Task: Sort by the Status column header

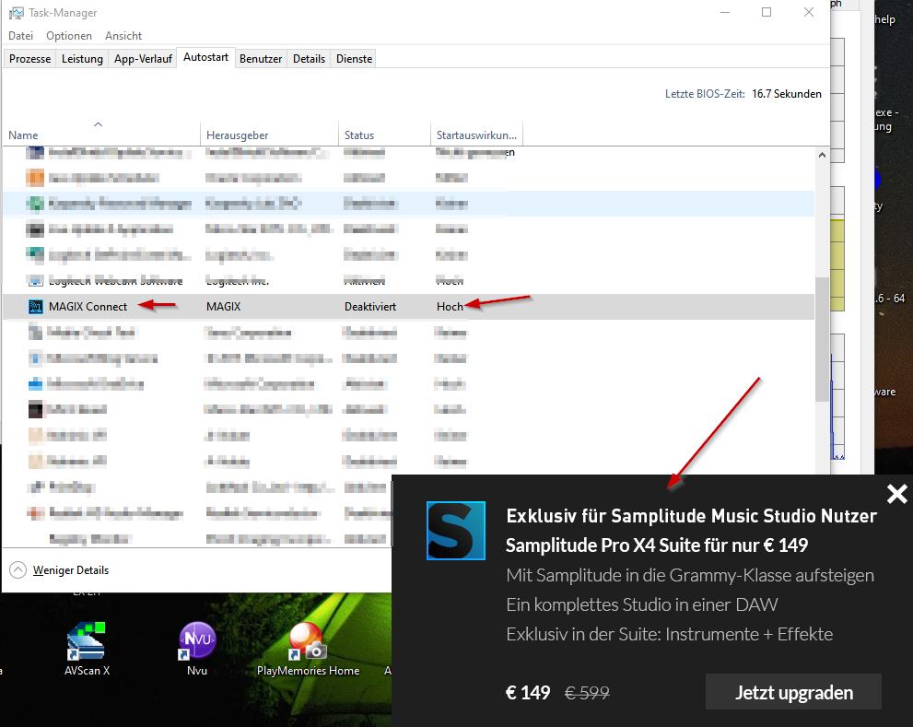Action: point(384,135)
